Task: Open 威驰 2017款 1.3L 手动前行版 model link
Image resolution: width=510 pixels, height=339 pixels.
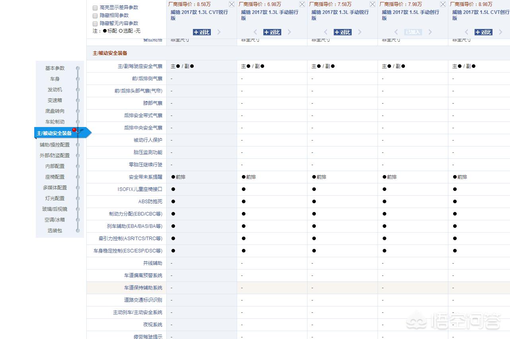Action: (x=270, y=15)
